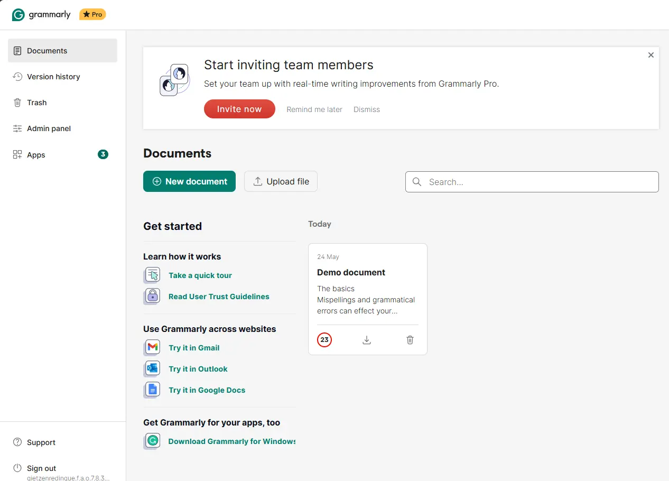Close the team invite banner

tap(651, 55)
